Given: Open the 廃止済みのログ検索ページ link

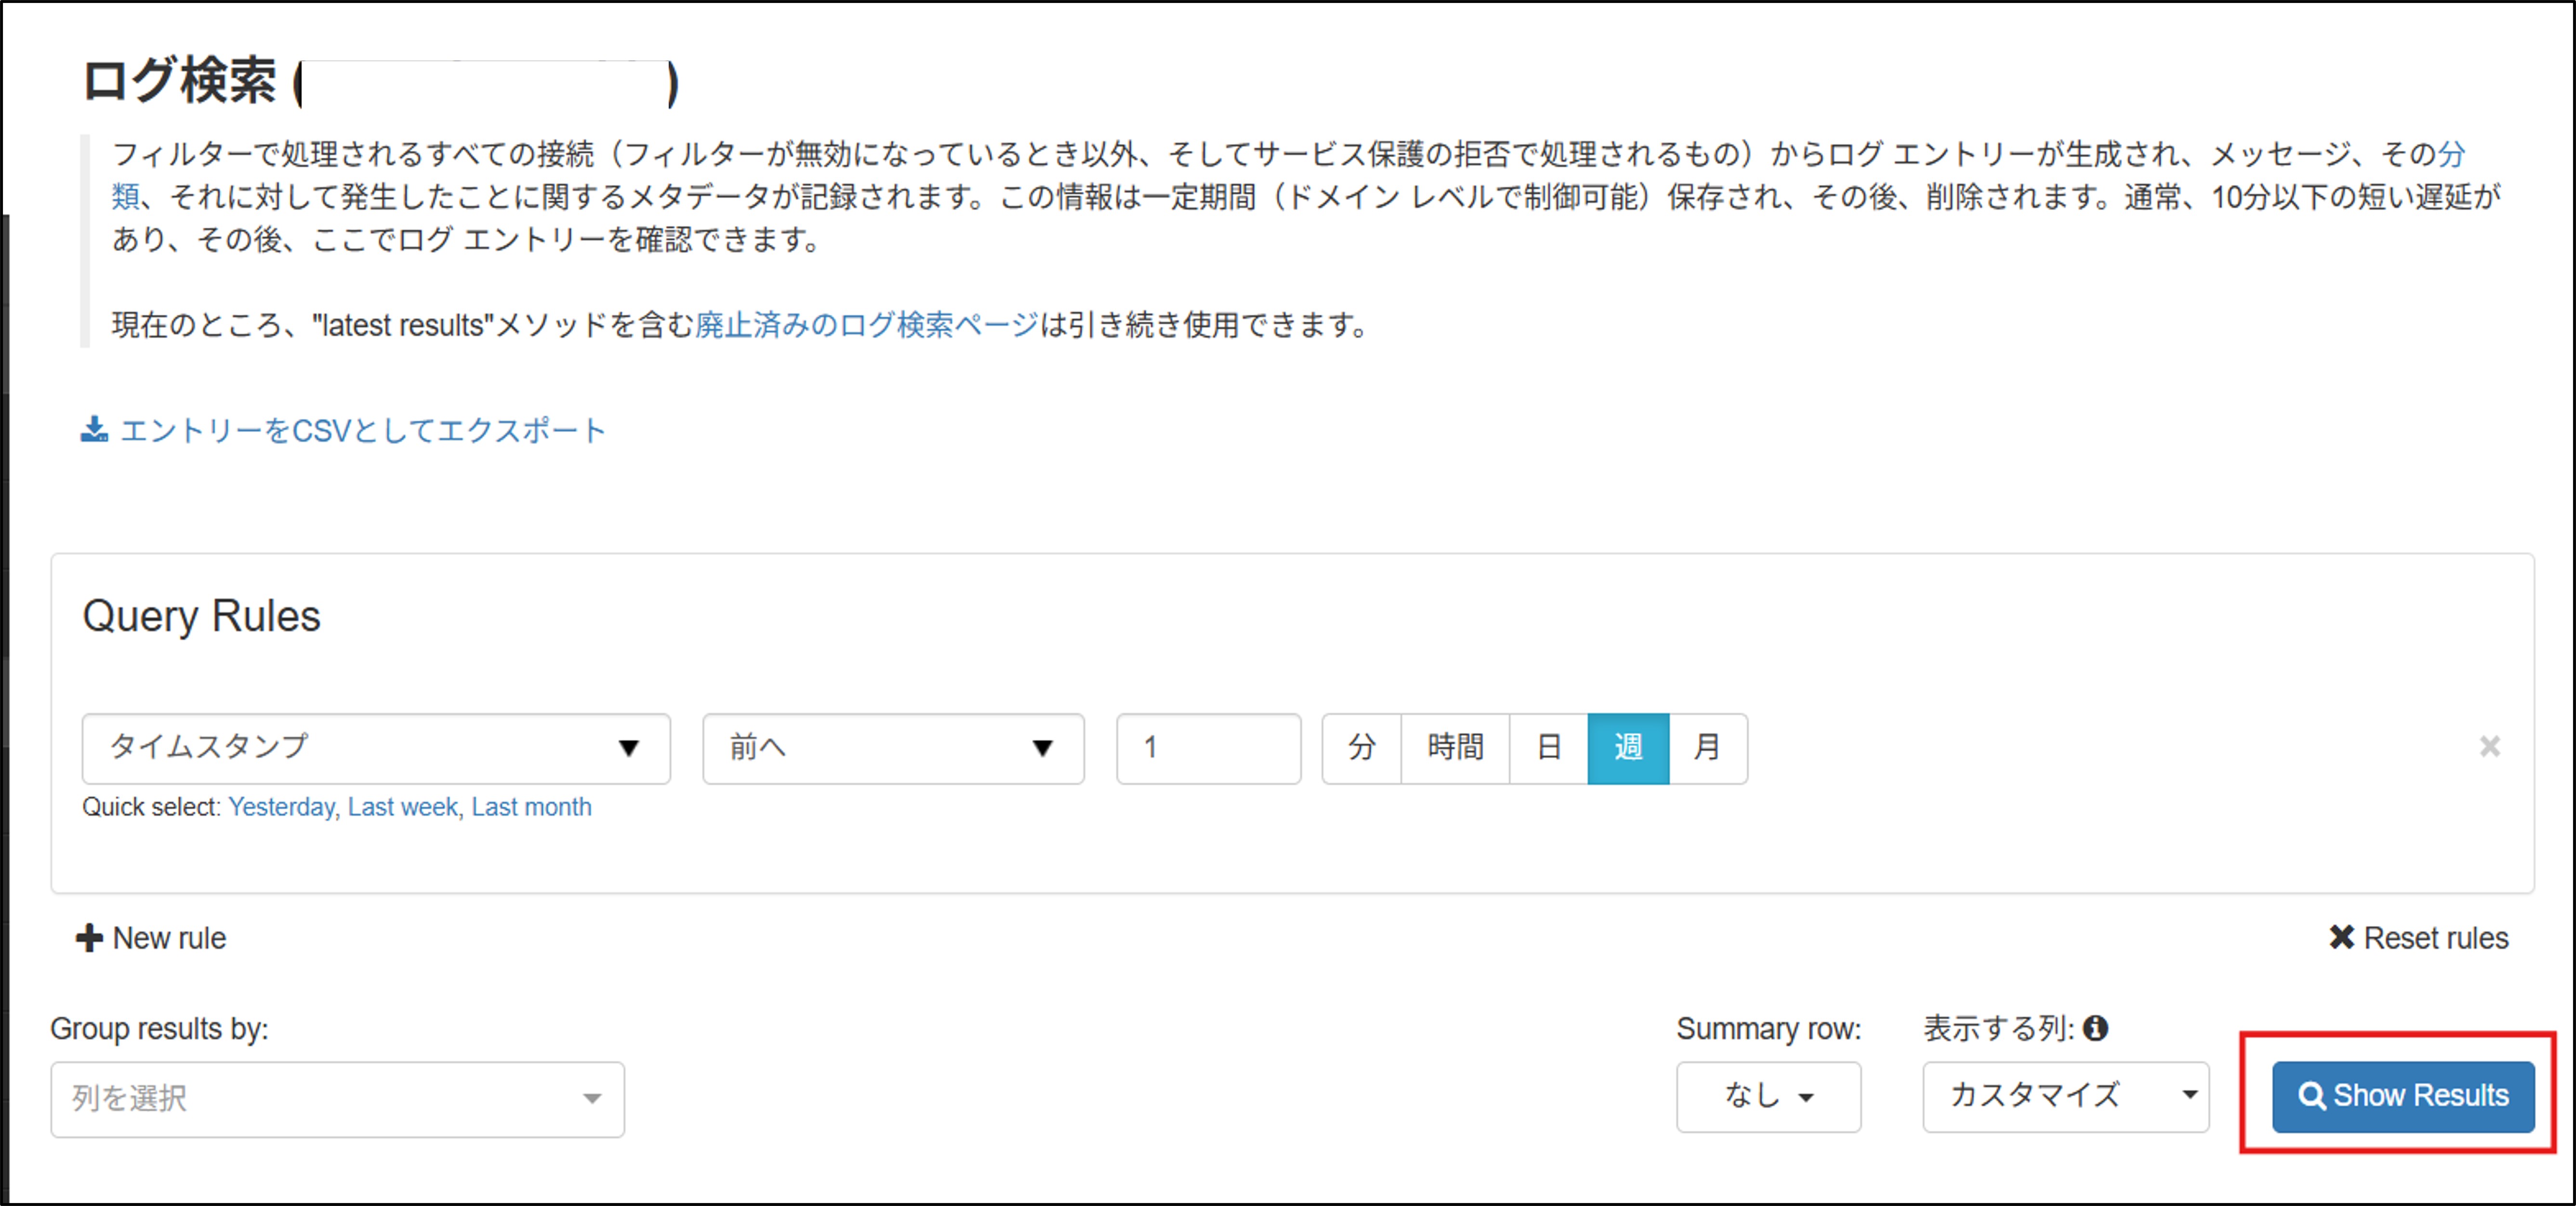Looking at the screenshot, I should (x=867, y=325).
